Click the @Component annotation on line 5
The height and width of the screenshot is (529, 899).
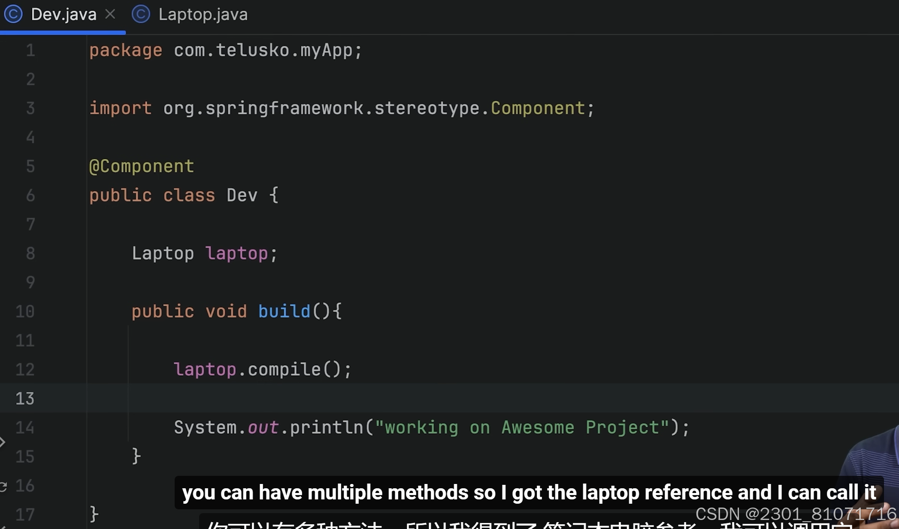[x=142, y=166]
